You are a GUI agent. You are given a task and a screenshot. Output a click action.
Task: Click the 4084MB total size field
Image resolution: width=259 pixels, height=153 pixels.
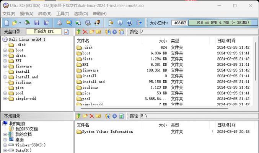(179, 23)
